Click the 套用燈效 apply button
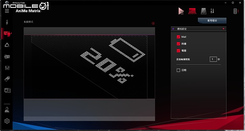Screen dimensions: 245x131 point(212,21)
